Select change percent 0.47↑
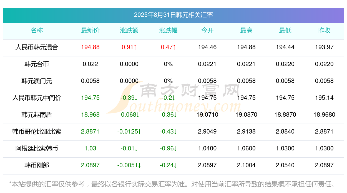 coord(168,47)
